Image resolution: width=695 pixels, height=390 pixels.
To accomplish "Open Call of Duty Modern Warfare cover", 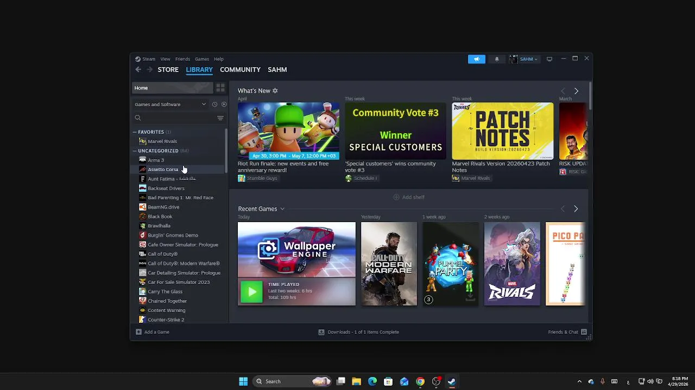I will click(x=389, y=264).
